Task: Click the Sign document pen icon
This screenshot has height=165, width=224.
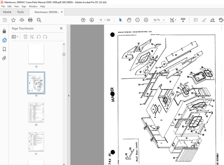Action: [x=213, y=20]
